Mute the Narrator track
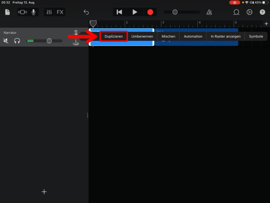 pos(6,41)
